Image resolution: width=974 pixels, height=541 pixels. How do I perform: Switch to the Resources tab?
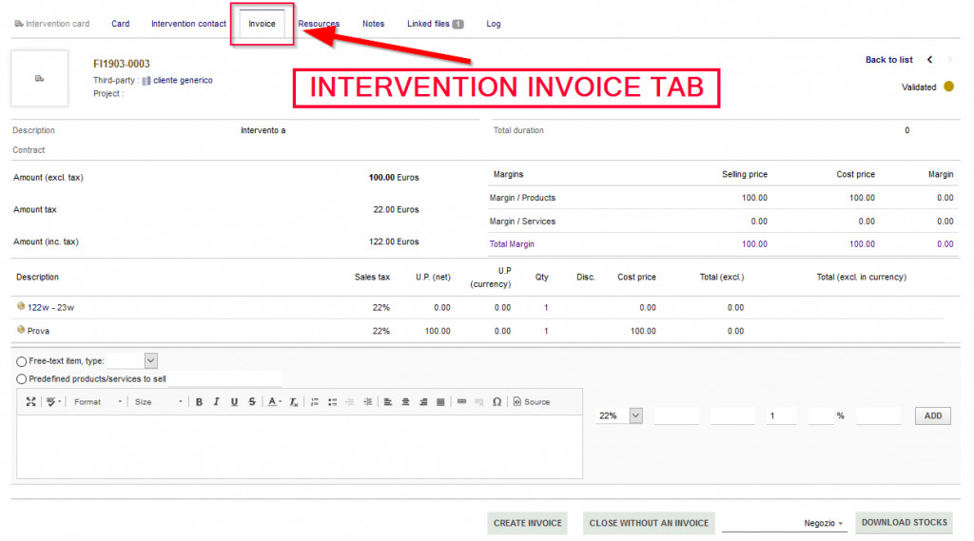click(x=319, y=24)
